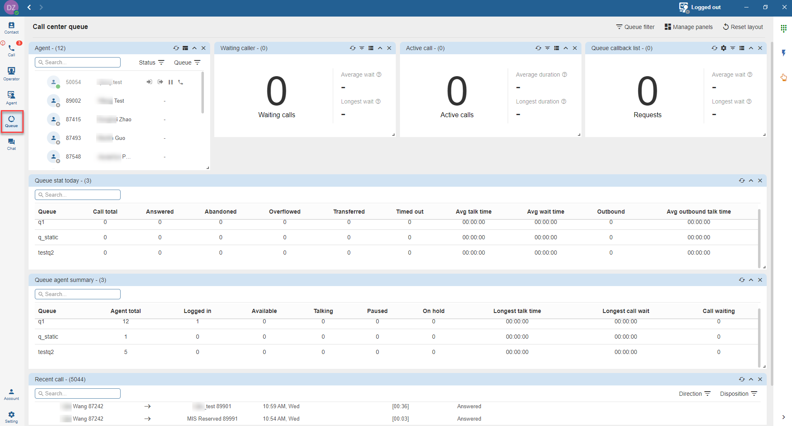Click Queue stat today search field

78,195
